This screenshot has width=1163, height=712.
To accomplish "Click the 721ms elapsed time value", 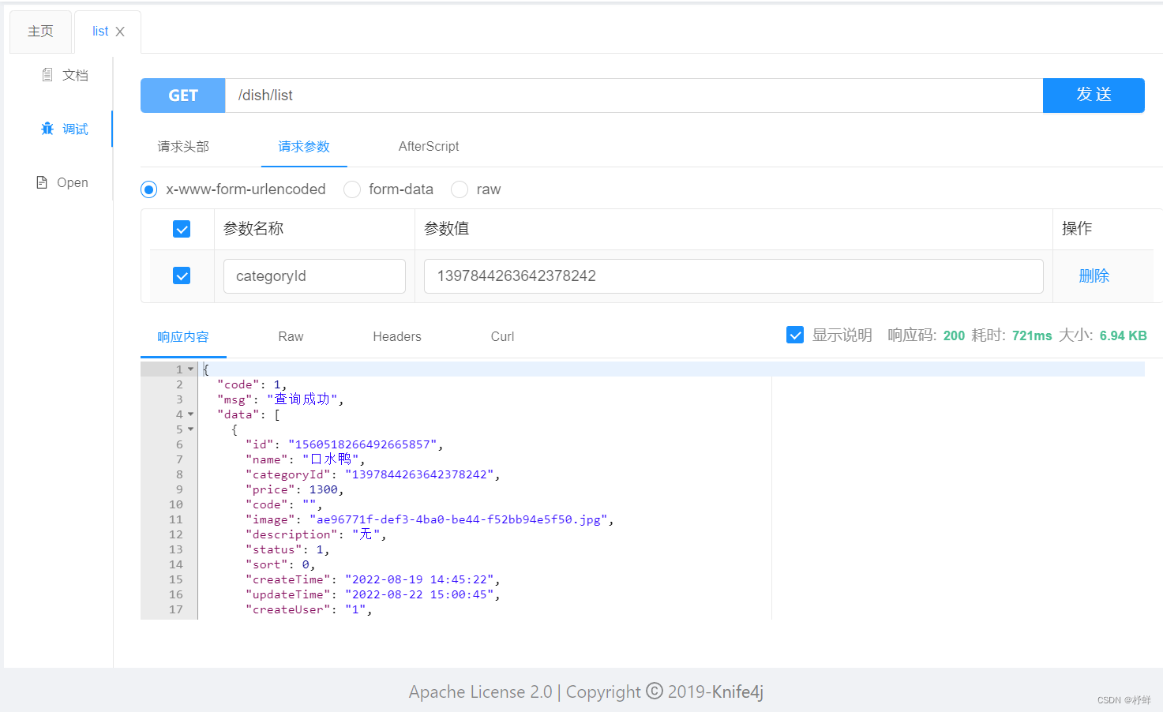I will coord(1032,335).
